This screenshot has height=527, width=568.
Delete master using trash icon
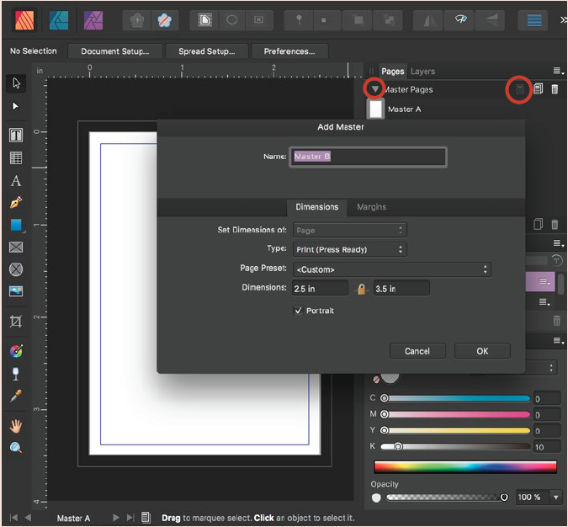click(x=555, y=89)
